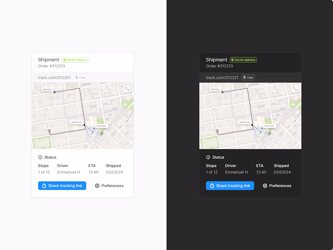The image size is (333, 250).
Task: Expand the light card map to fullscreen
Action: click(x=127, y=89)
